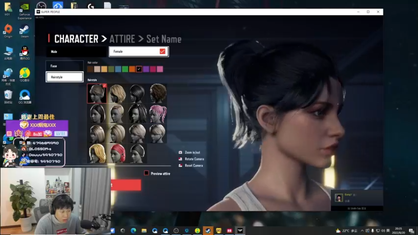Choose the red slicked-back hairstyle
Viewport: 418px width, 235px height.
[x=117, y=154]
